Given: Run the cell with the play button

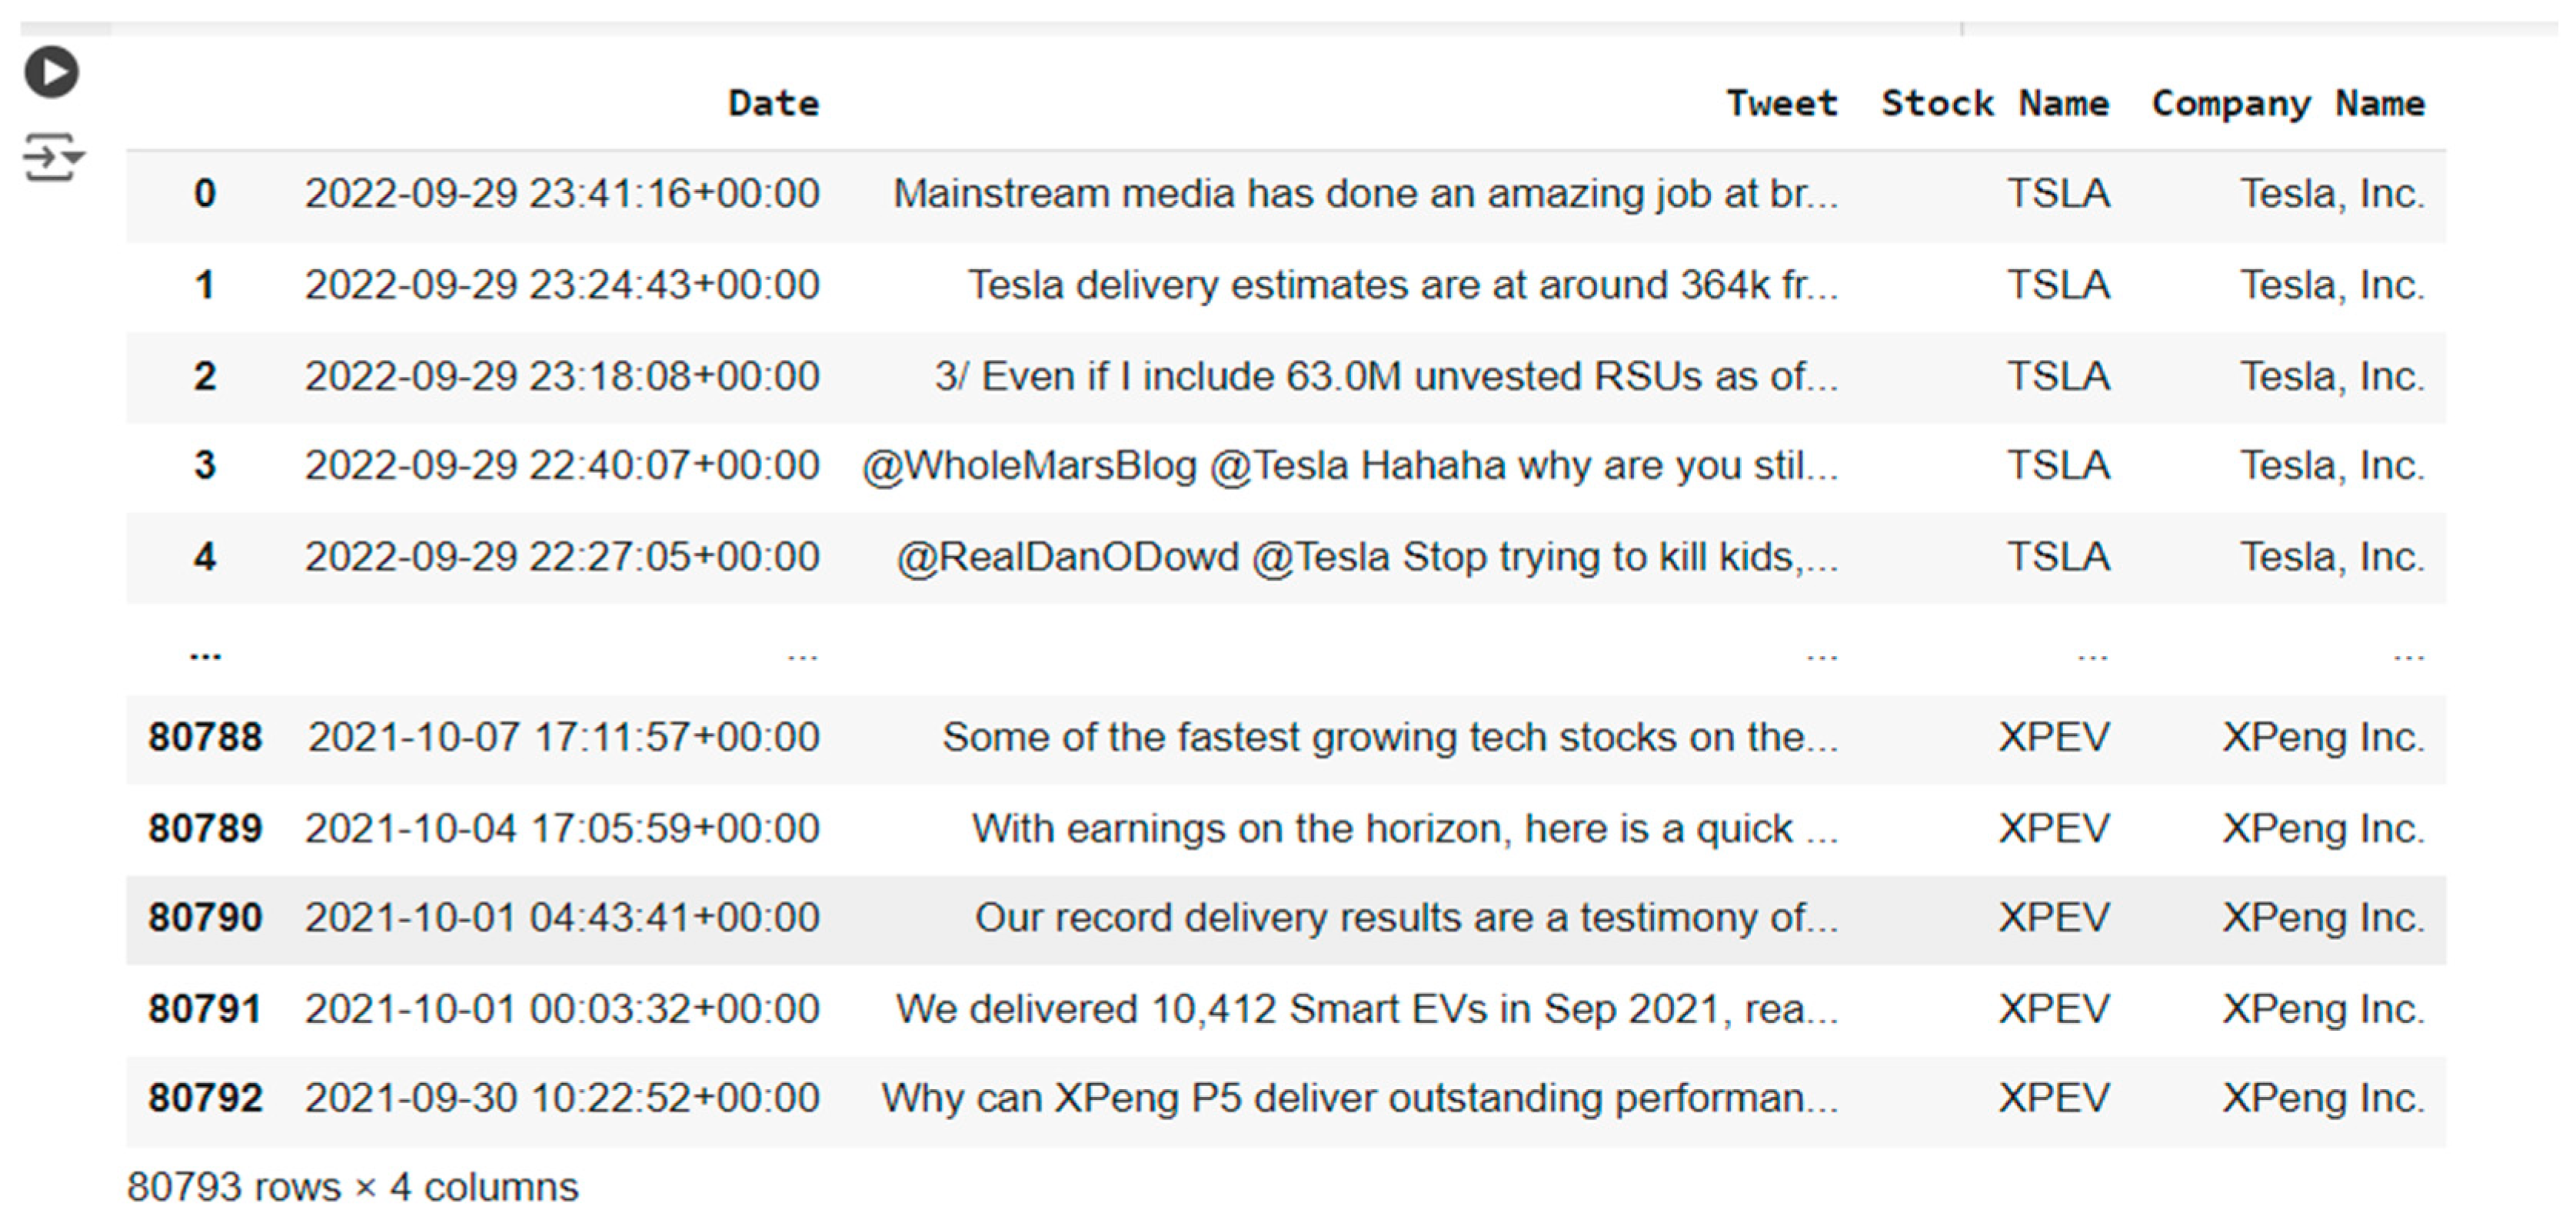Looking at the screenshot, I should pyautogui.click(x=52, y=72).
